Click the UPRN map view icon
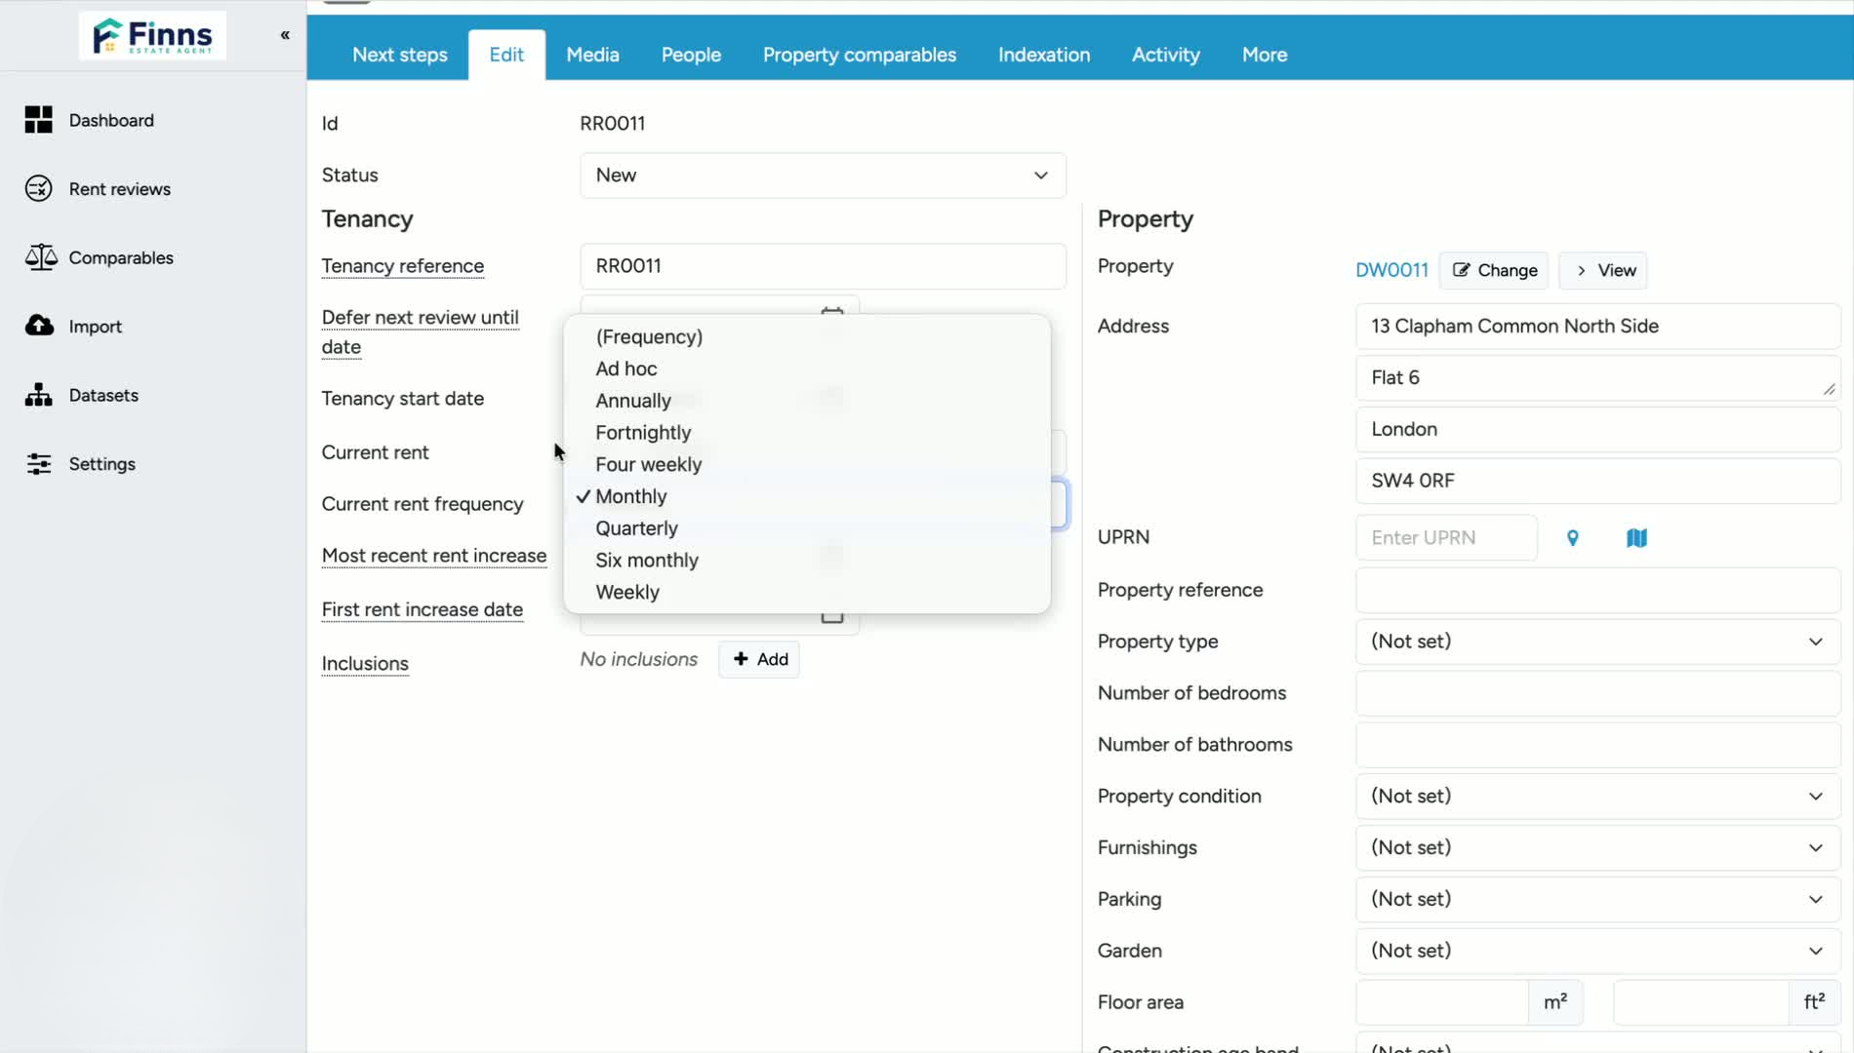Viewport: 1854px width, 1053px height. [x=1636, y=538]
